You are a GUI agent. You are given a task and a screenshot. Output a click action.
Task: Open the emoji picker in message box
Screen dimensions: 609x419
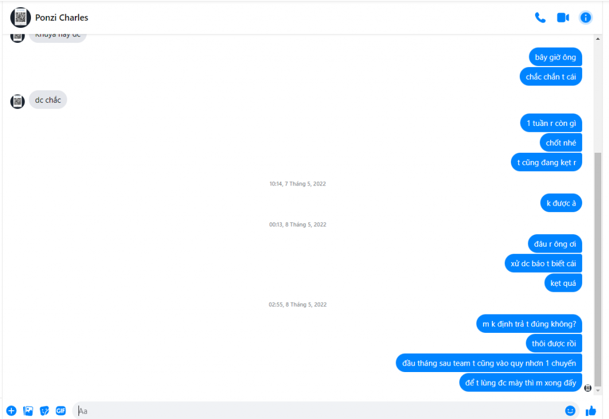tap(570, 411)
